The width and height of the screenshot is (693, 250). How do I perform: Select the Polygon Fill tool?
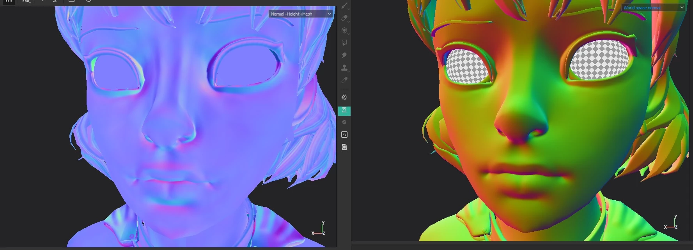point(344,43)
